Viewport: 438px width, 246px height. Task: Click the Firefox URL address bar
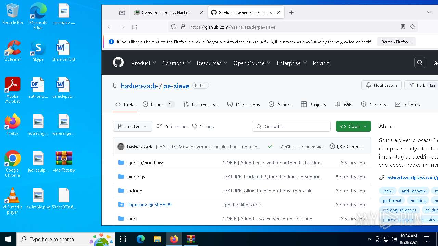pyautogui.click(x=294, y=27)
